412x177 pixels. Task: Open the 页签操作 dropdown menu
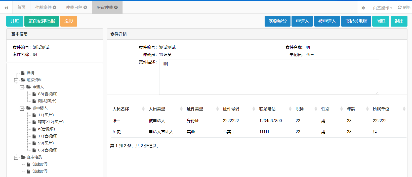[x=382, y=8]
